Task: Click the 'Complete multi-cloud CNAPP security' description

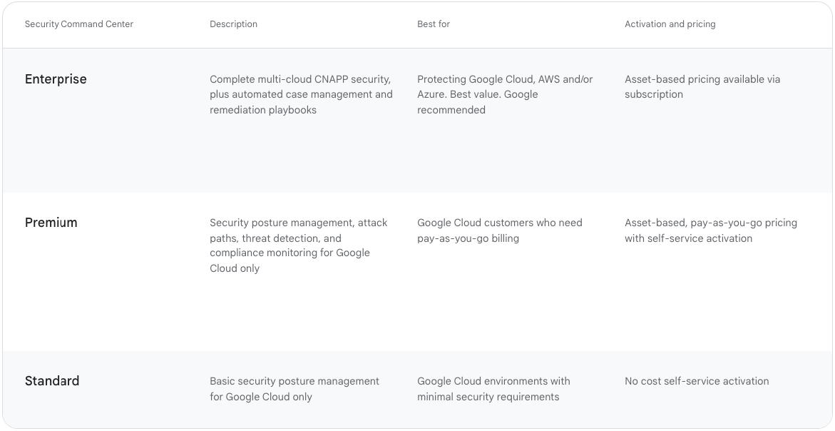Action: click(301, 95)
